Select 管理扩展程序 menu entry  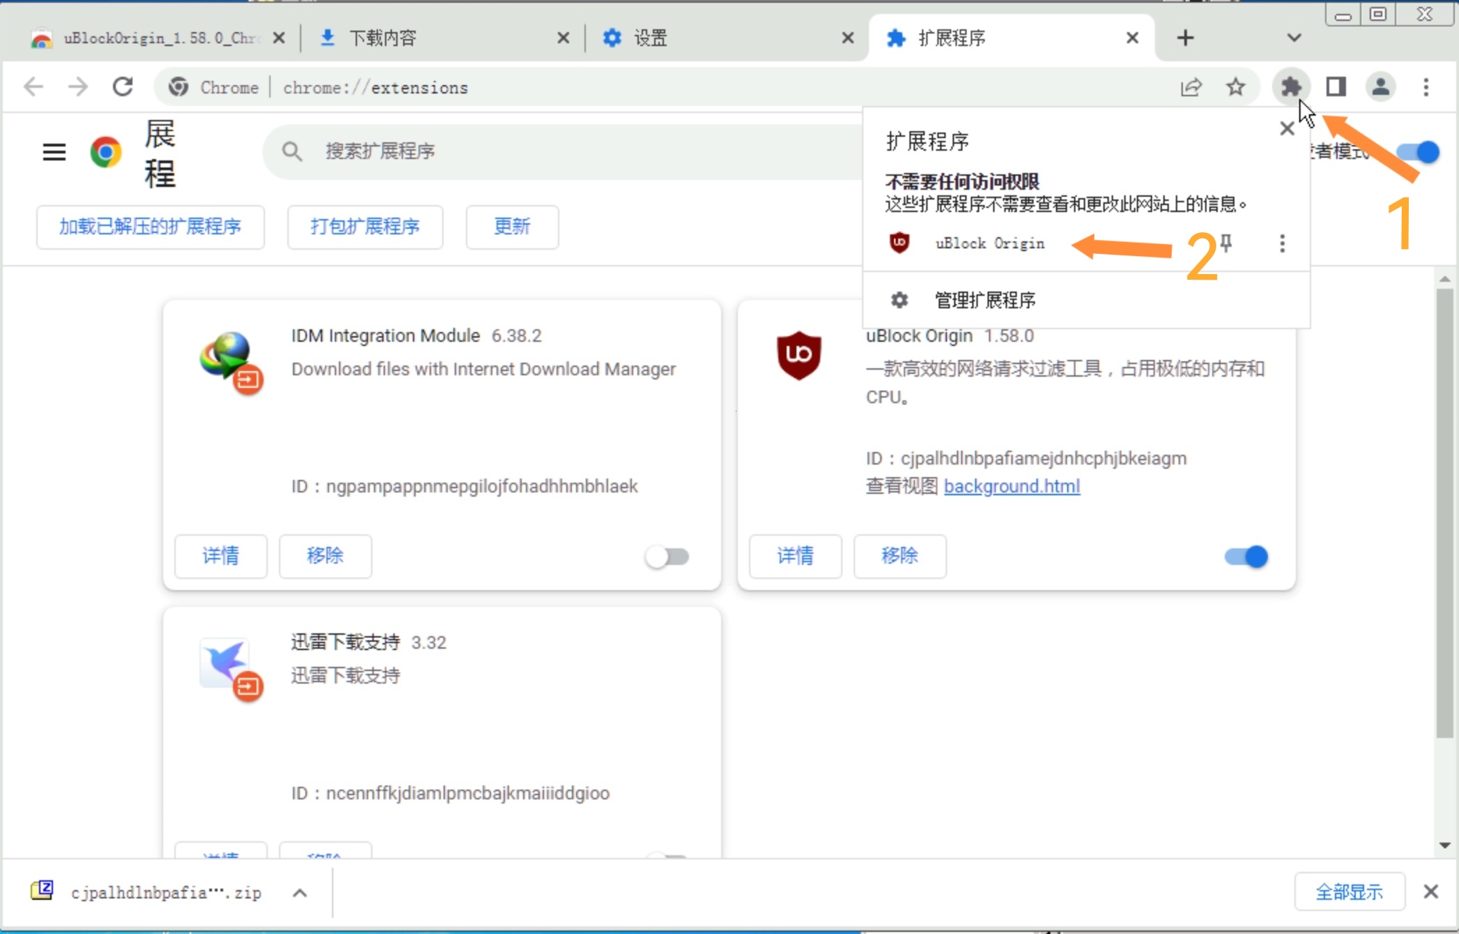pos(984,300)
